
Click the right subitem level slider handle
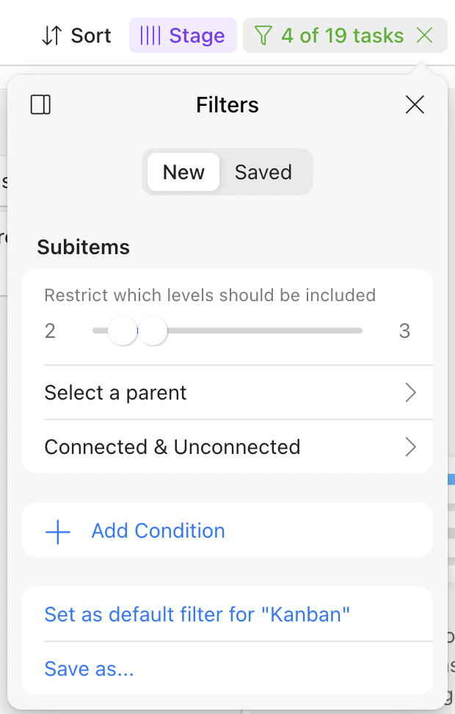coord(153,331)
